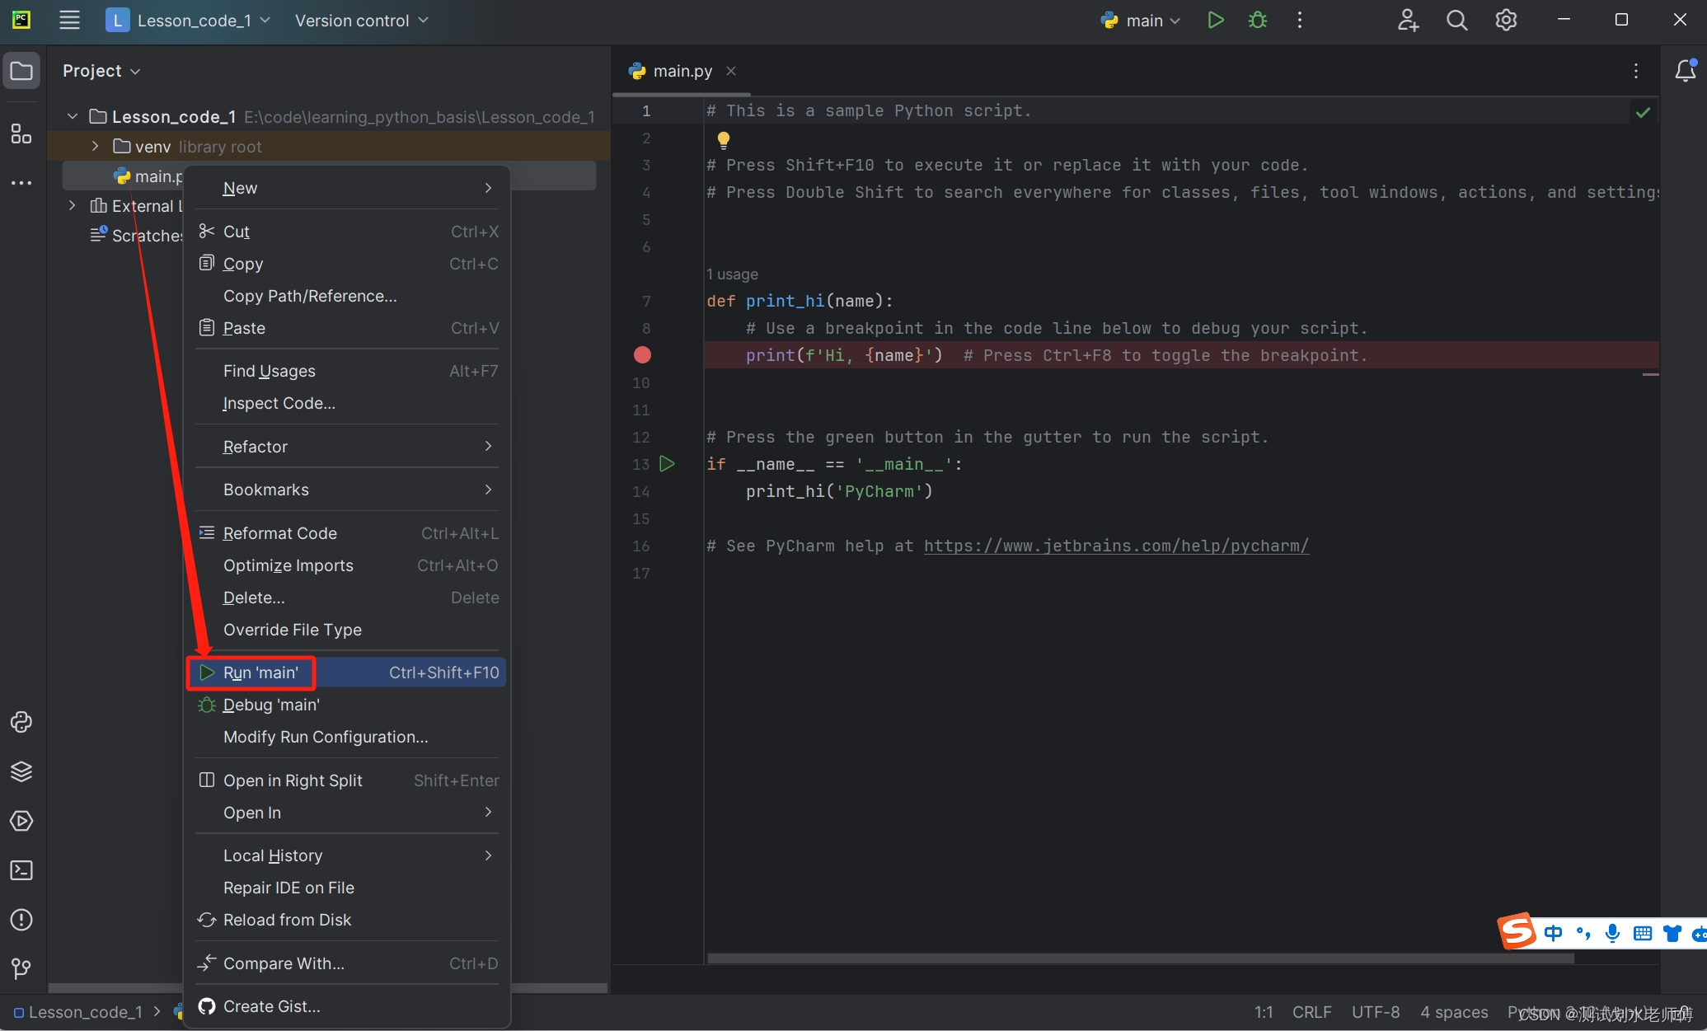This screenshot has width=1707, height=1031.
Task: Click the editor horizontal scrollbar
Action: [x=1141, y=958]
